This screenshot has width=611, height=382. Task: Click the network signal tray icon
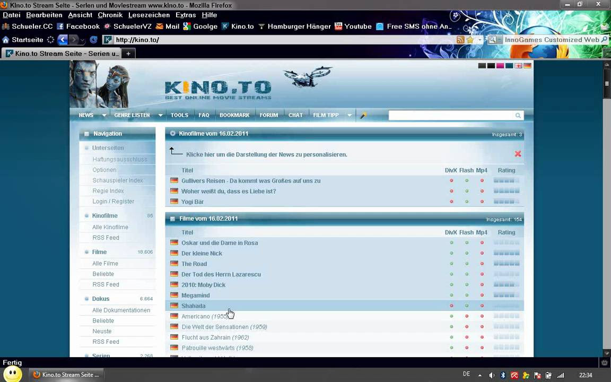tap(560, 376)
